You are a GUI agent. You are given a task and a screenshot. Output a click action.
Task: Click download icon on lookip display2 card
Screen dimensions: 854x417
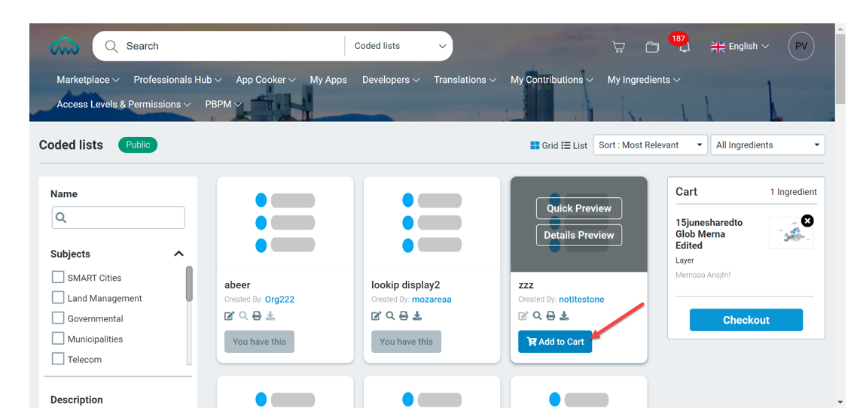(x=417, y=315)
